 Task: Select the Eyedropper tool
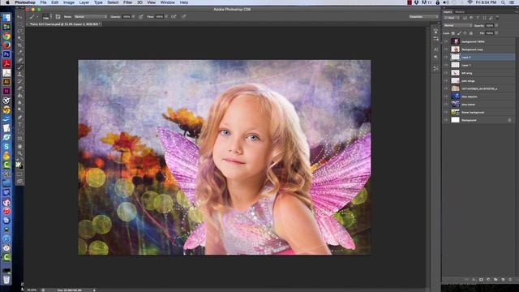pos(19,52)
